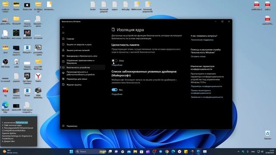Click the virus protection shield icon
This screenshot has width=276, height=155.
[x=63, y=44]
